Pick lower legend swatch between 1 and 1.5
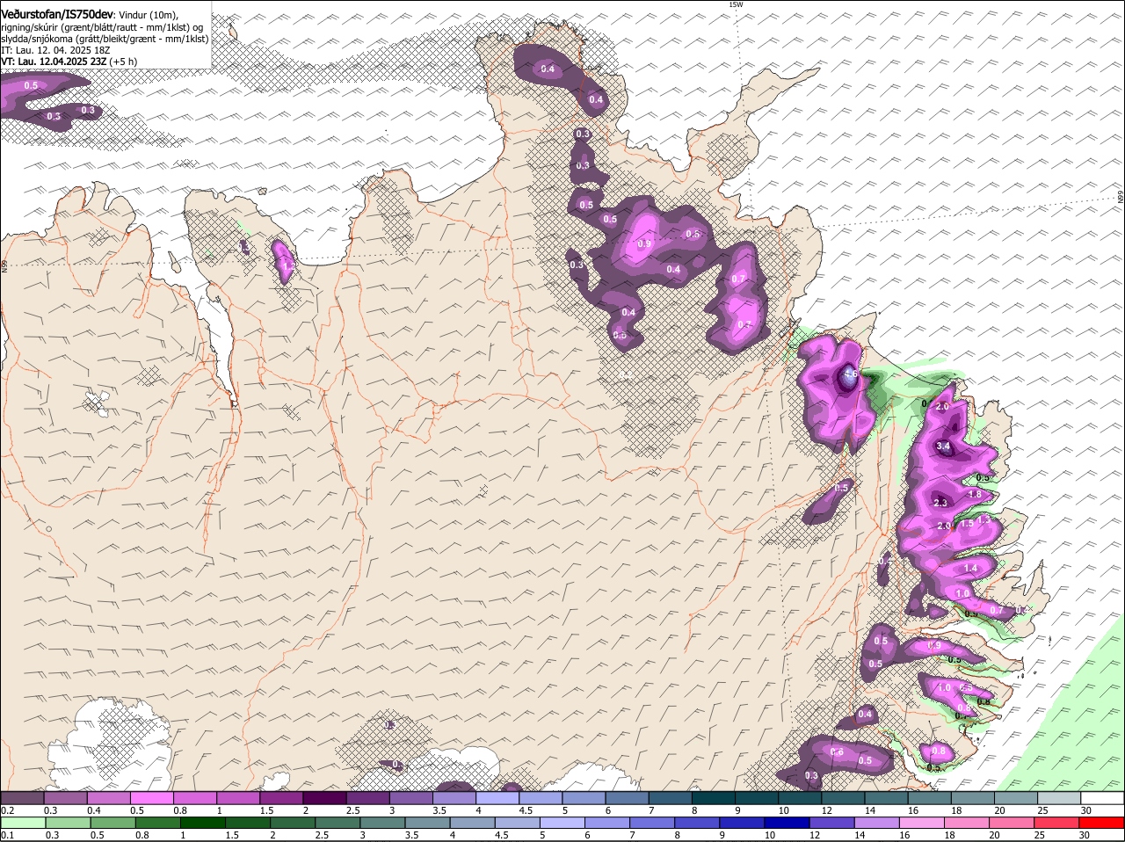The width and height of the screenshot is (1125, 842). (202, 823)
